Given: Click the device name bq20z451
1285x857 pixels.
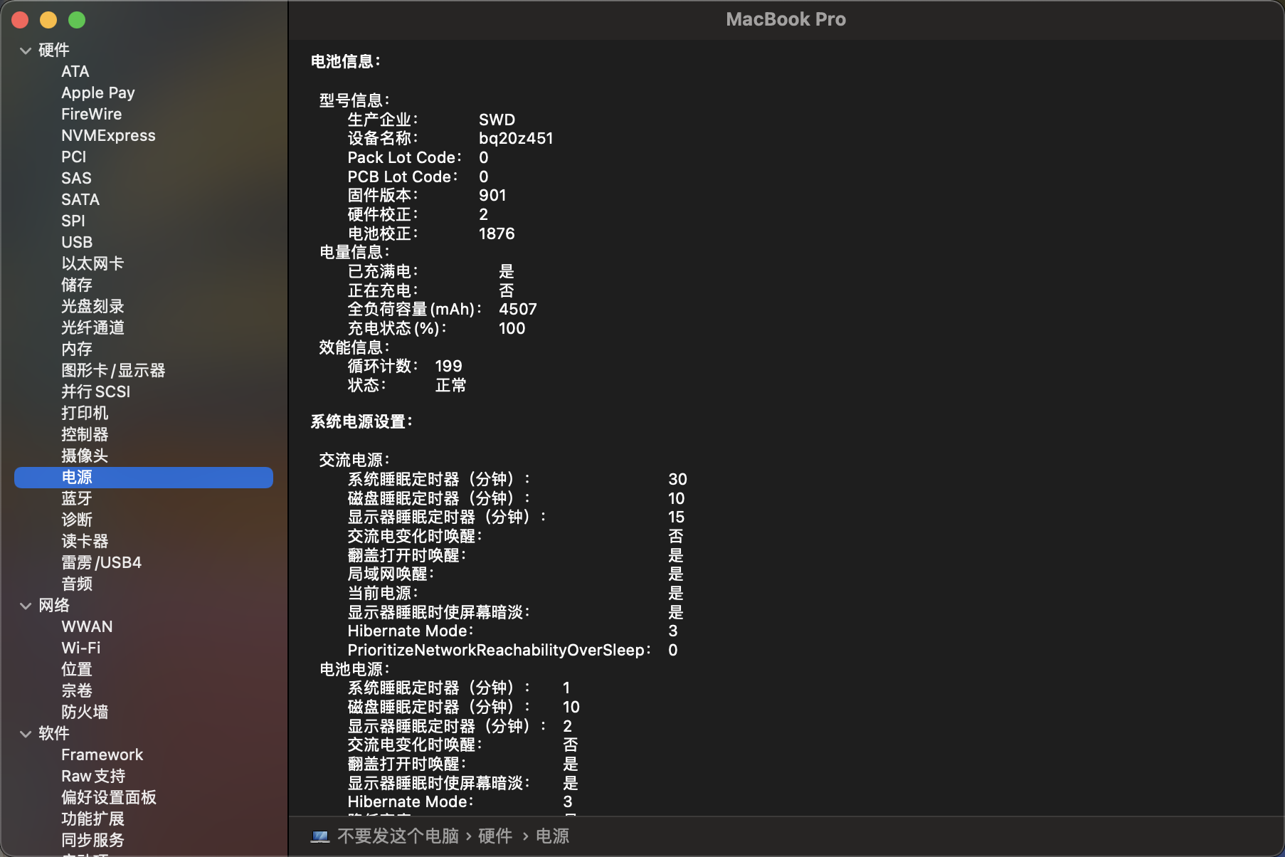Looking at the screenshot, I should pos(516,139).
